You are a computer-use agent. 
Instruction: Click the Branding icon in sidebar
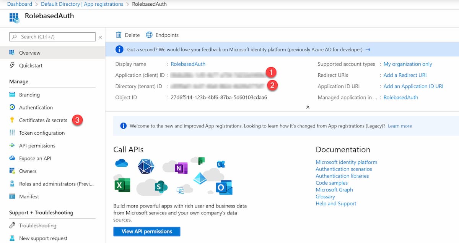(x=12, y=95)
